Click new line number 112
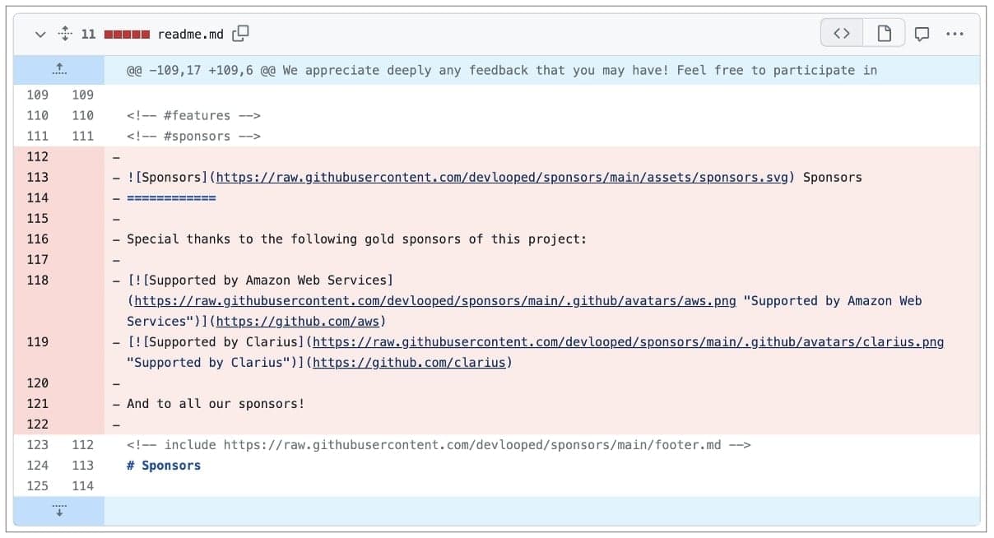 point(82,445)
